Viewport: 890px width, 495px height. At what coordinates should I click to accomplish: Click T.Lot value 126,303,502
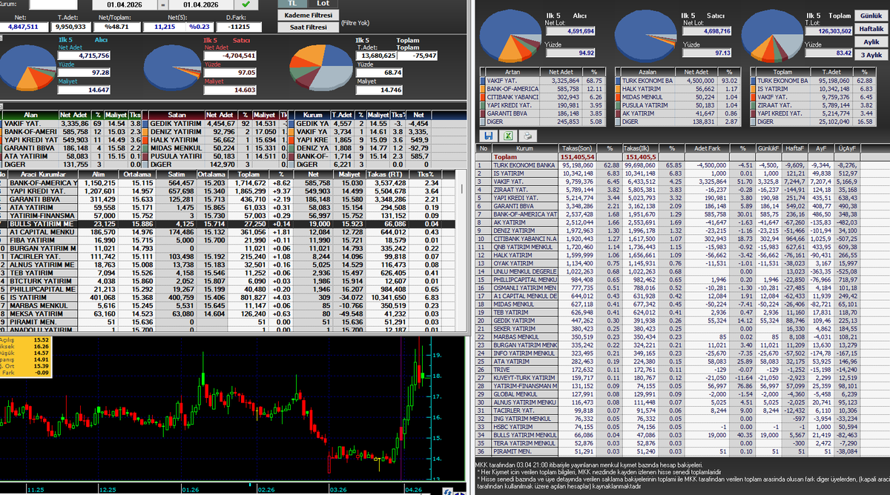click(x=829, y=31)
